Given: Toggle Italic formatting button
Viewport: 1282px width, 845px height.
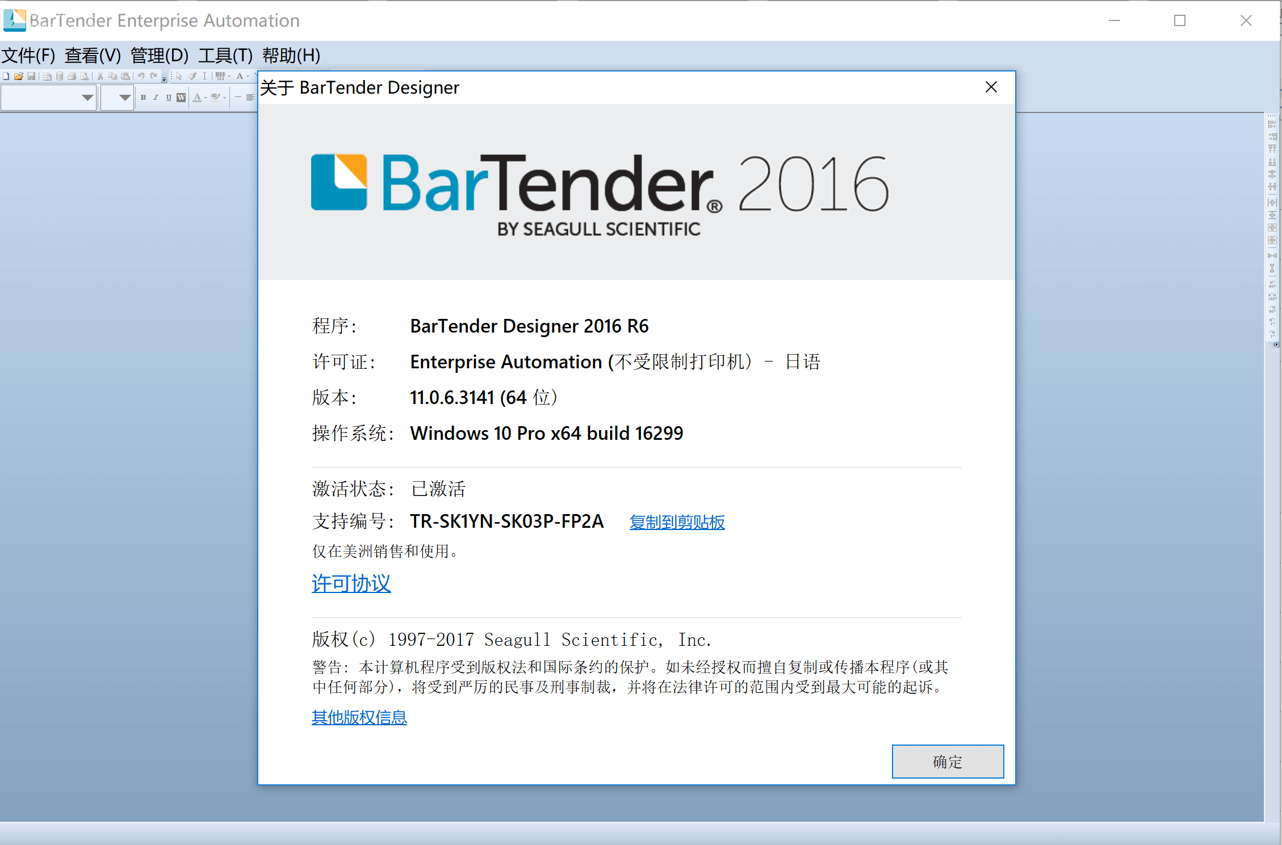Looking at the screenshot, I should point(156,98).
